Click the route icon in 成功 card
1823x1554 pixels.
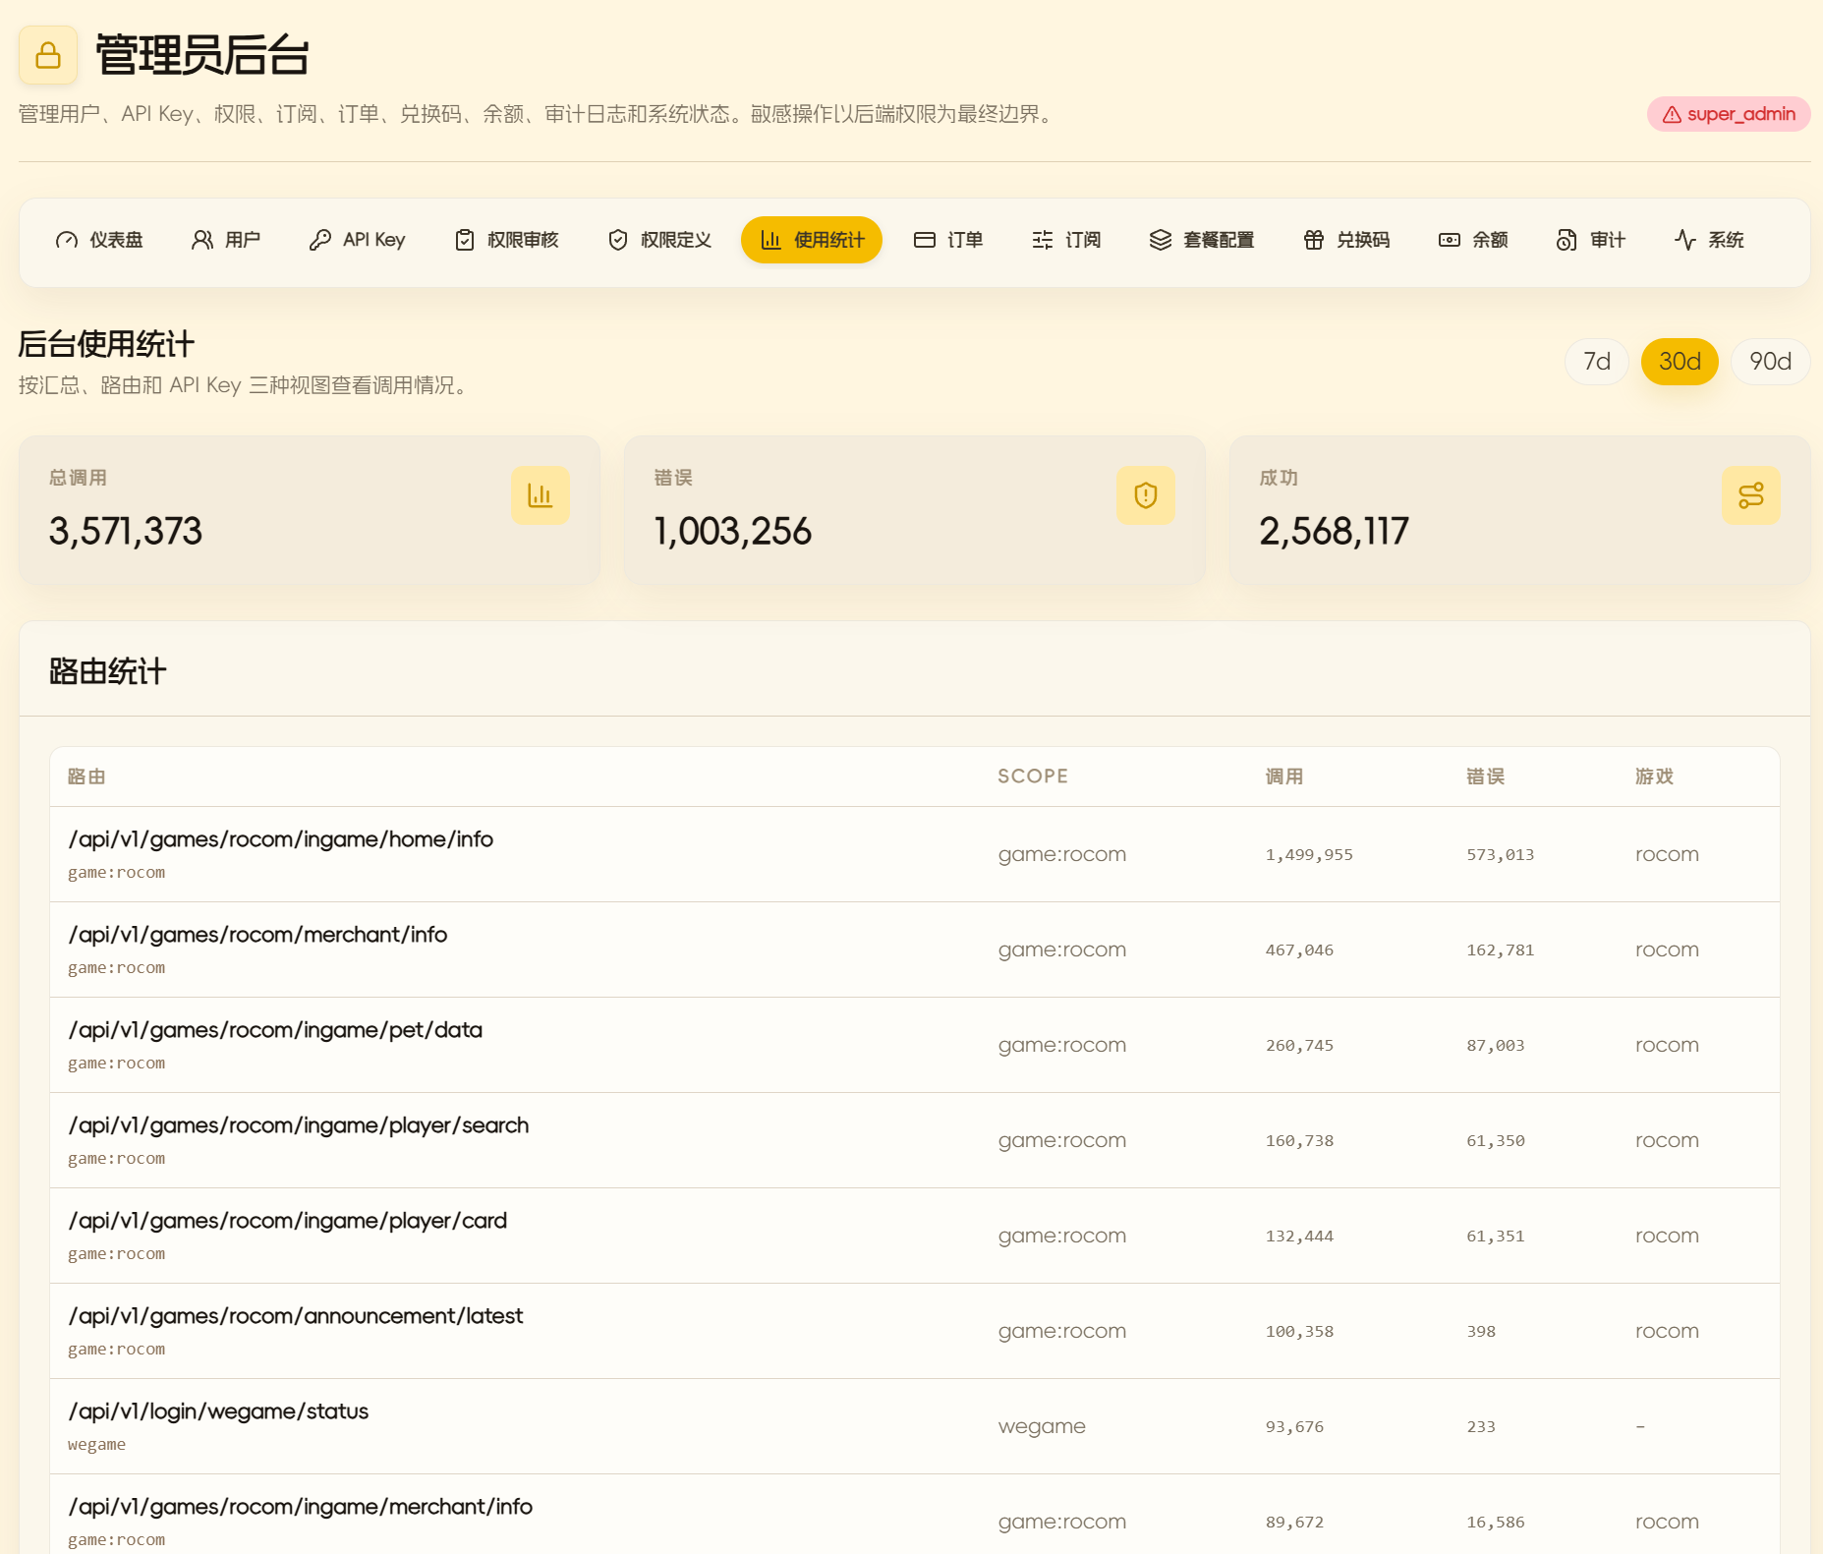pos(1751,495)
